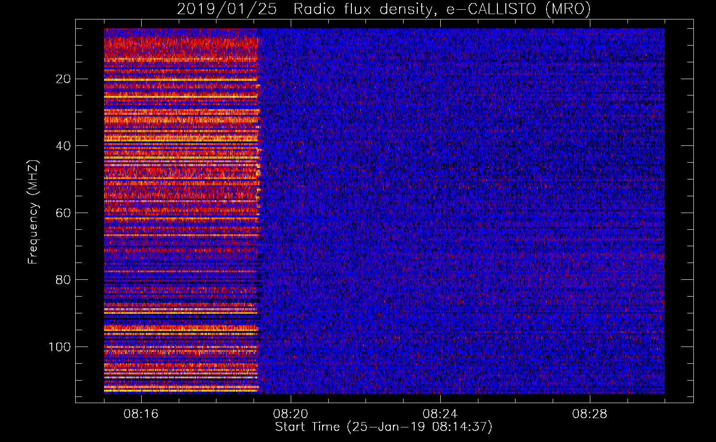The width and height of the screenshot is (716, 442).
Task: Click the 'Frequency (MHZ)' axis label
Action: [33, 212]
